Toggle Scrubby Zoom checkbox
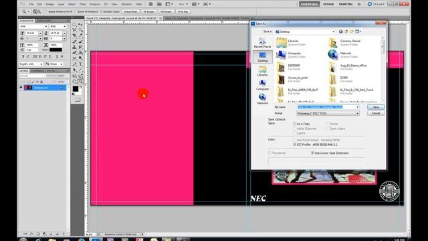Image resolution: width=428 pixels, height=241 pixels. pos(102,12)
